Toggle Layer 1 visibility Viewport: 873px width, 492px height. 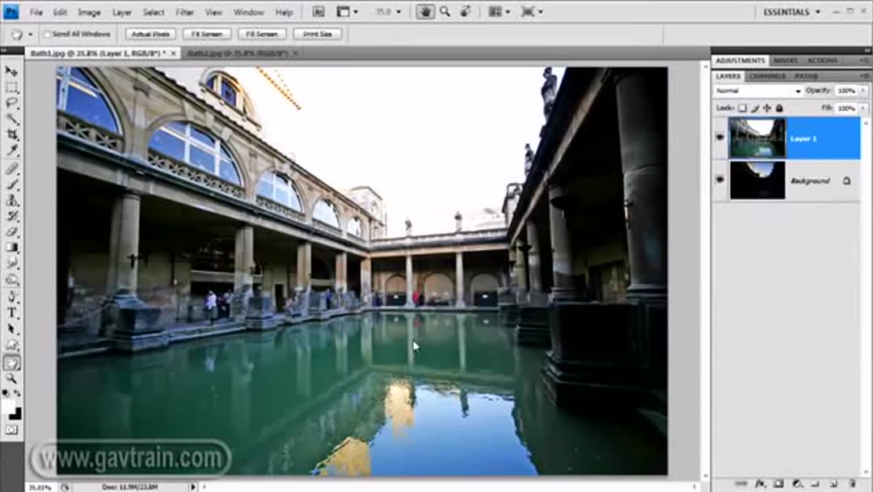click(x=719, y=138)
